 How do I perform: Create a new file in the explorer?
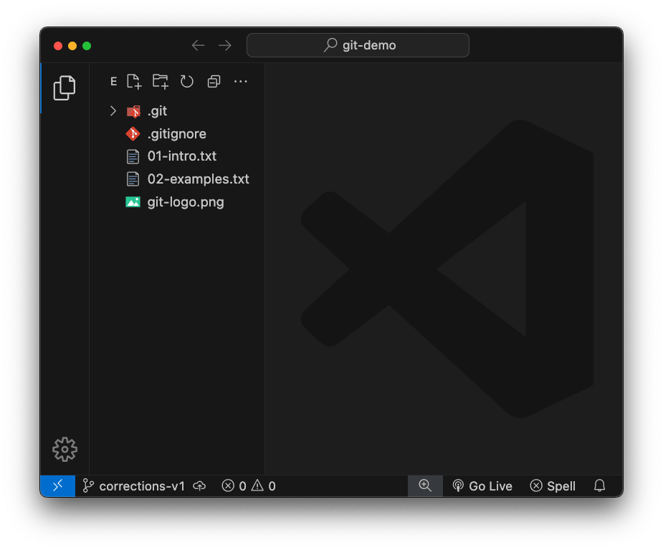click(x=134, y=81)
